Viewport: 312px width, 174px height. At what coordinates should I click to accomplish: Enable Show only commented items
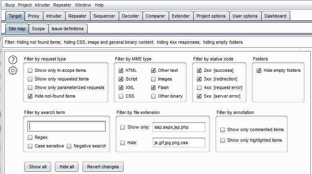222,130
